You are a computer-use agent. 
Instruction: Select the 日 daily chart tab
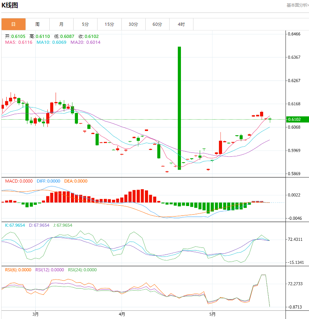point(13,24)
